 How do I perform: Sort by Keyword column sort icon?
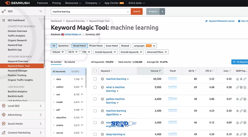tap(112, 71)
